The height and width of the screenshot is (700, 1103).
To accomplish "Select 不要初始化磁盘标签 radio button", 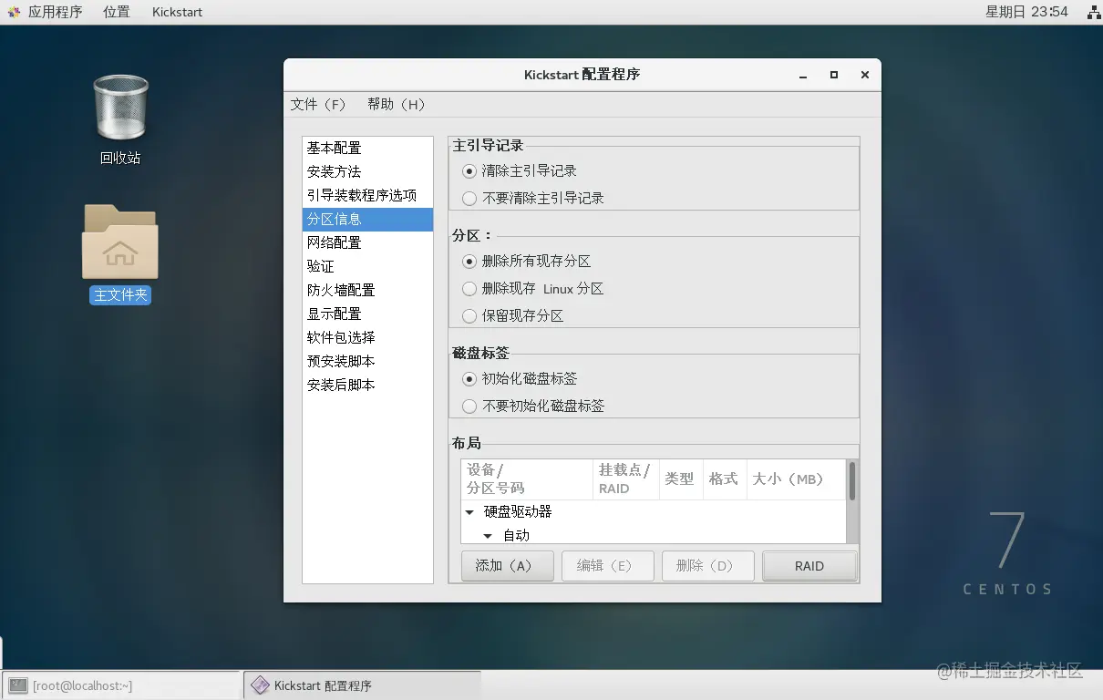I will point(469,406).
